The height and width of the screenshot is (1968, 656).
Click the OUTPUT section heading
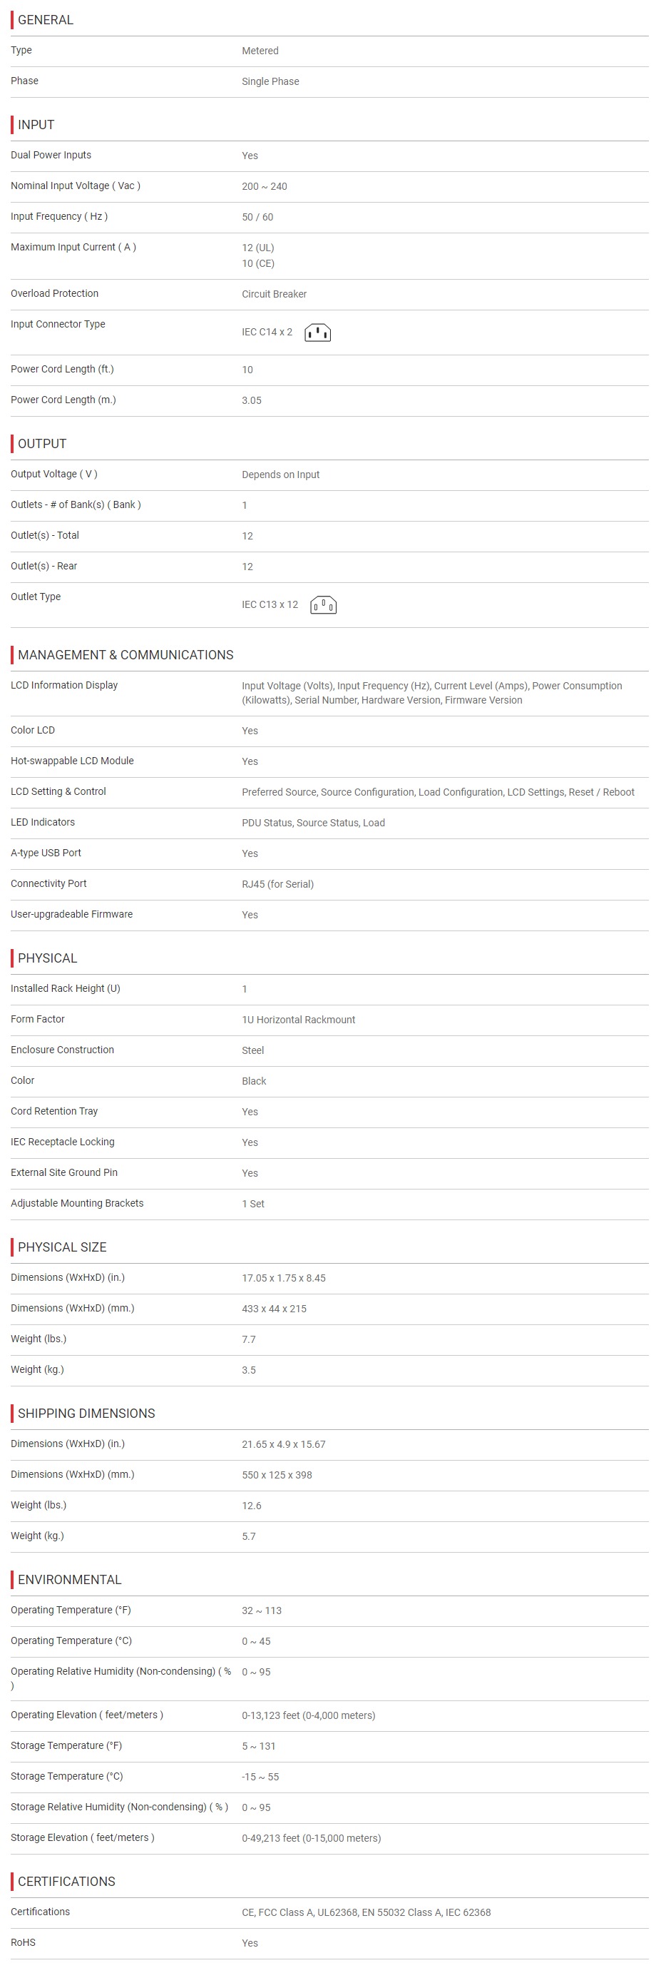coord(42,444)
